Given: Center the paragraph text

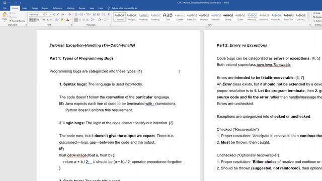Looking at the screenshot, I should pyautogui.click(x=80, y=20).
